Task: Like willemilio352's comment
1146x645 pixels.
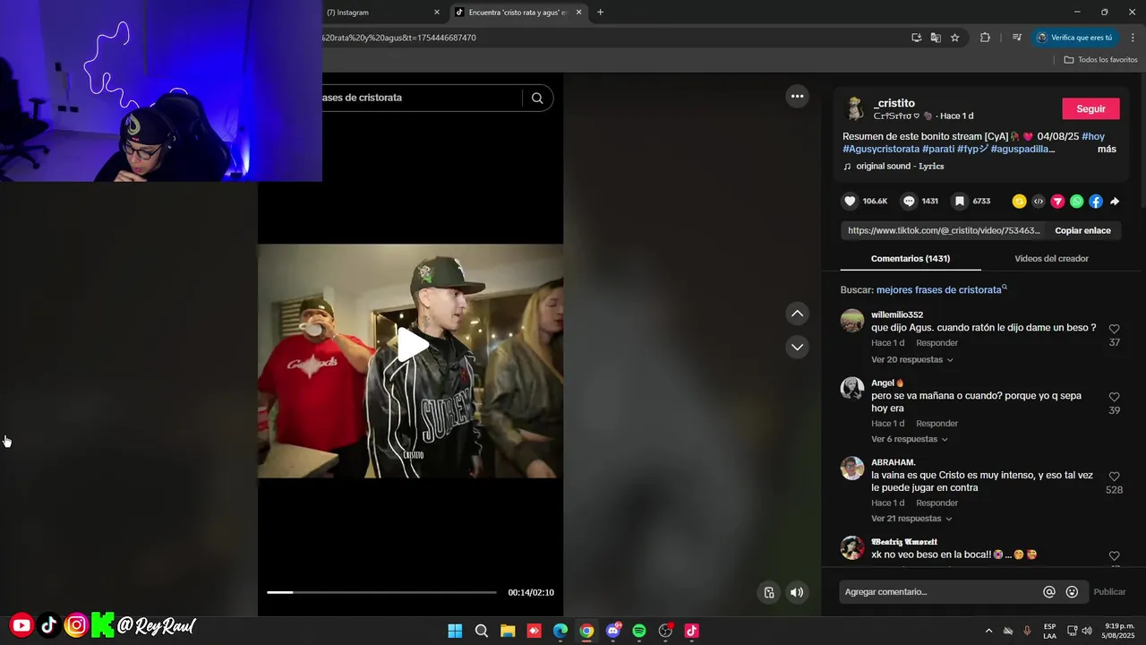Action: (x=1114, y=330)
